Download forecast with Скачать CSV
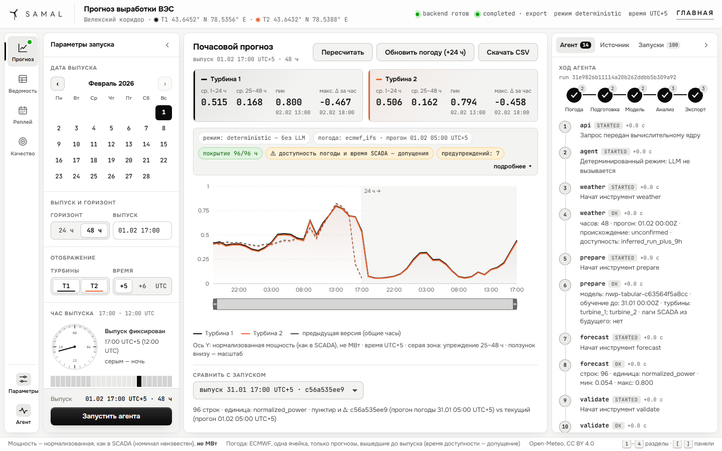The height and width of the screenshot is (451, 722). (508, 52)
